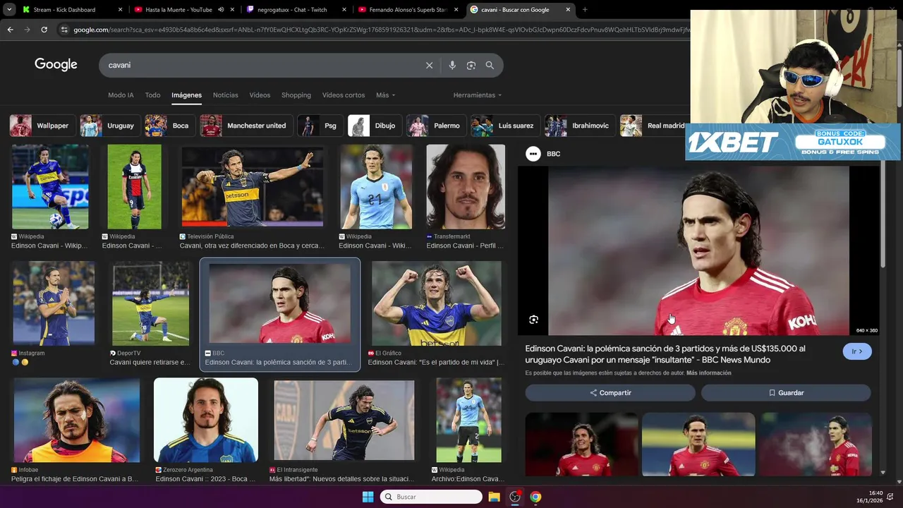
Task: Select the Uruguay filter chip
Action: [109, 126]
